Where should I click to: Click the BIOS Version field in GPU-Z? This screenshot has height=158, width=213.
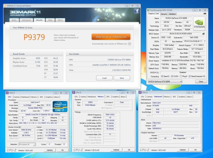pos(181,34)
